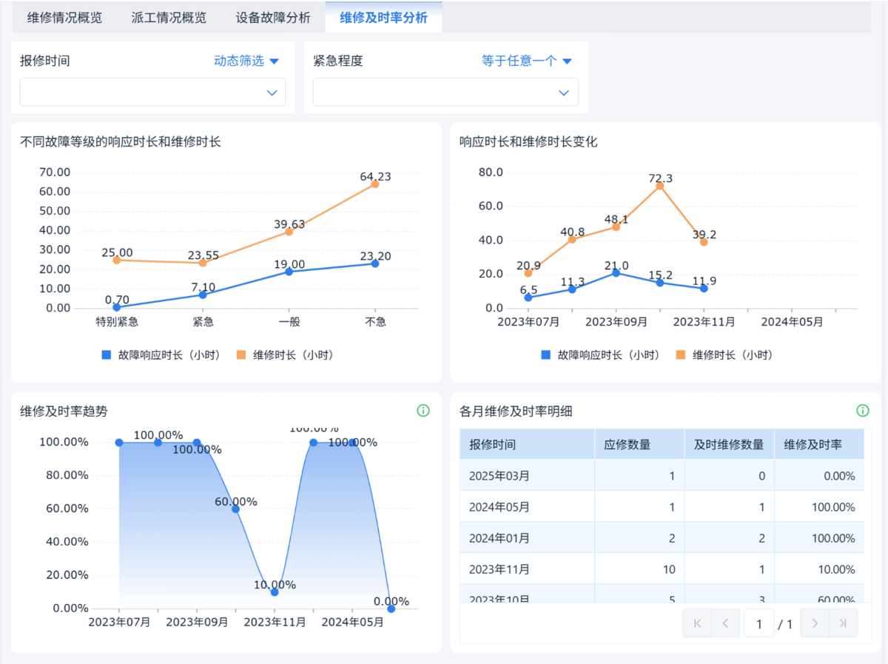
Task: Toggle 维修时长 legend in fault-level chart
Action: pos(285,355)
